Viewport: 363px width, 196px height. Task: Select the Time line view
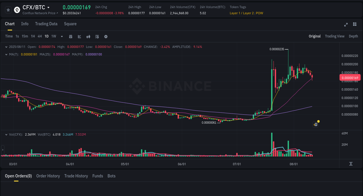[9, 36]
